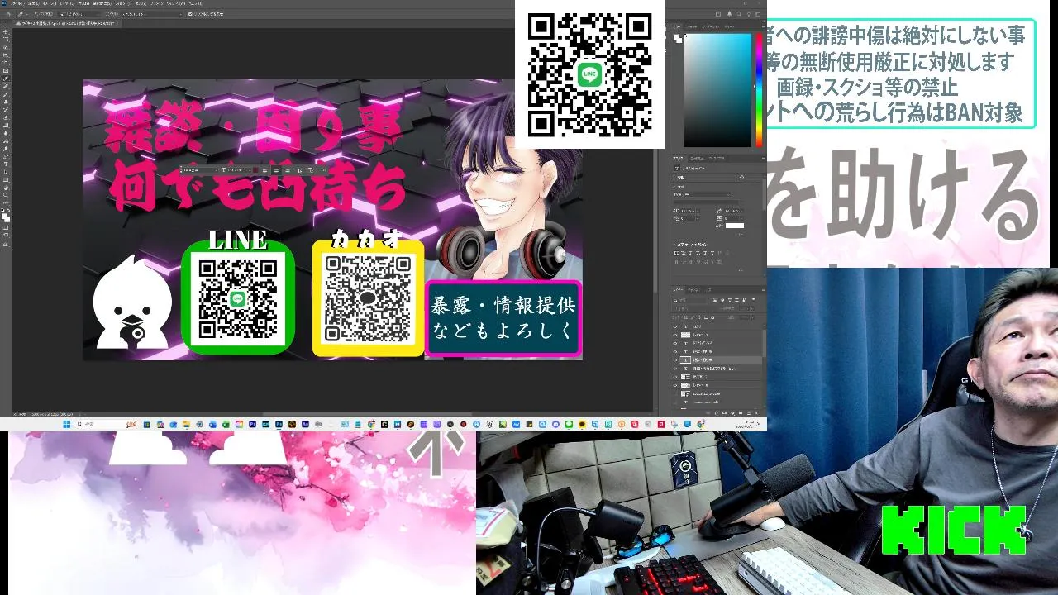This screenshot has height=595, width=1058.
Task: Select the Brush tool
Action: point(6,94)
